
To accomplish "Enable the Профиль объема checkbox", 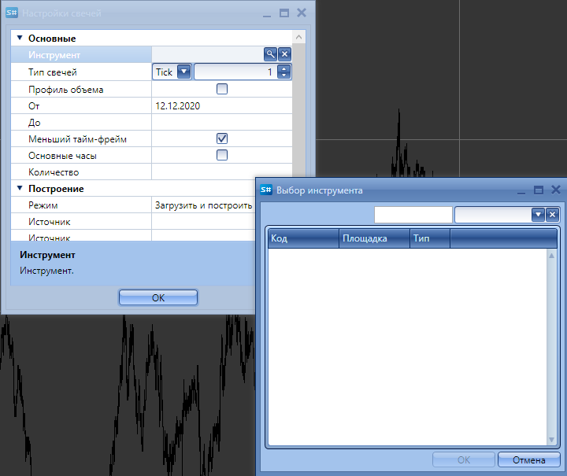I will 222,89.
